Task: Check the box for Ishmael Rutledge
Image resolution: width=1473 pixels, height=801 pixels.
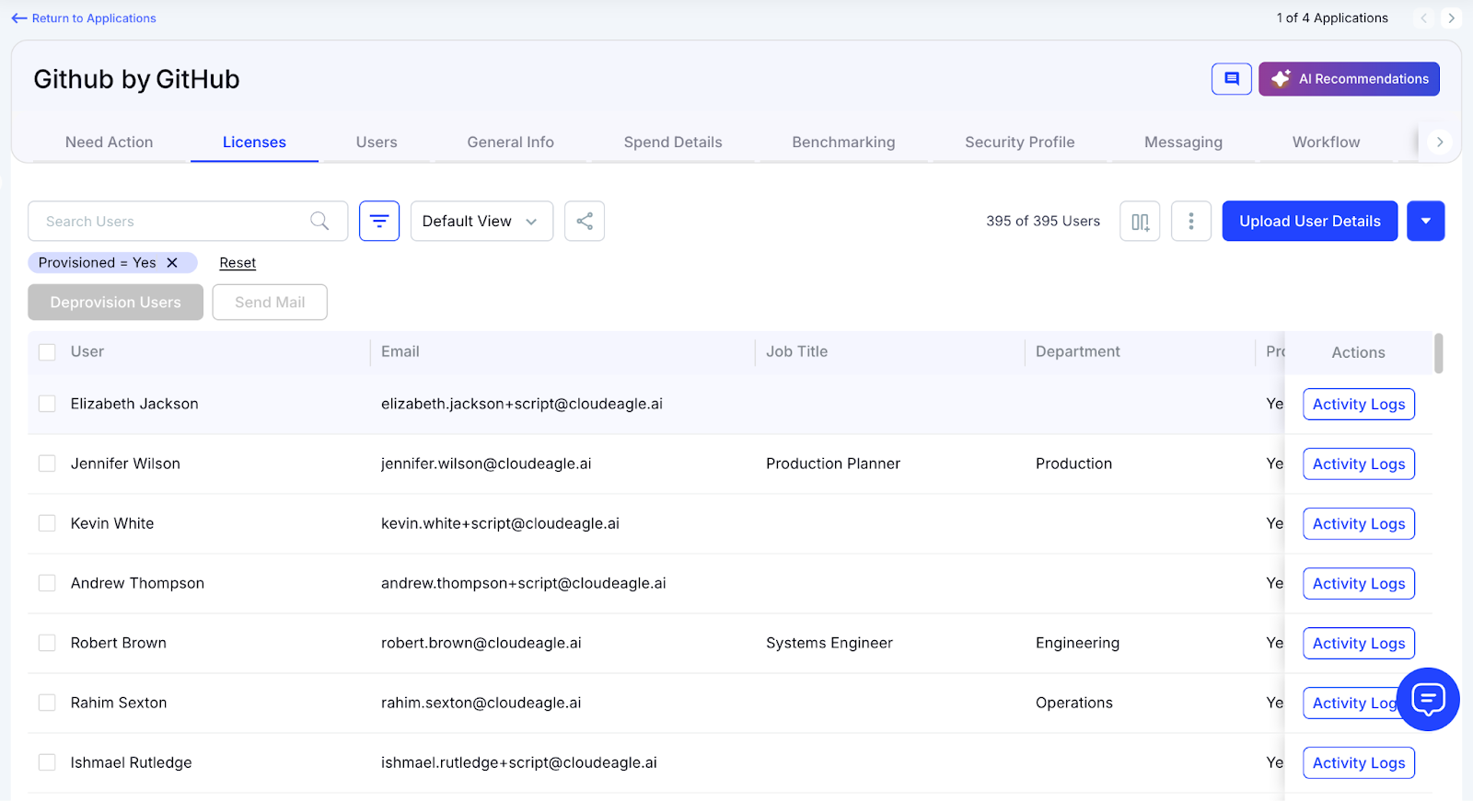Action: (47, 762)
